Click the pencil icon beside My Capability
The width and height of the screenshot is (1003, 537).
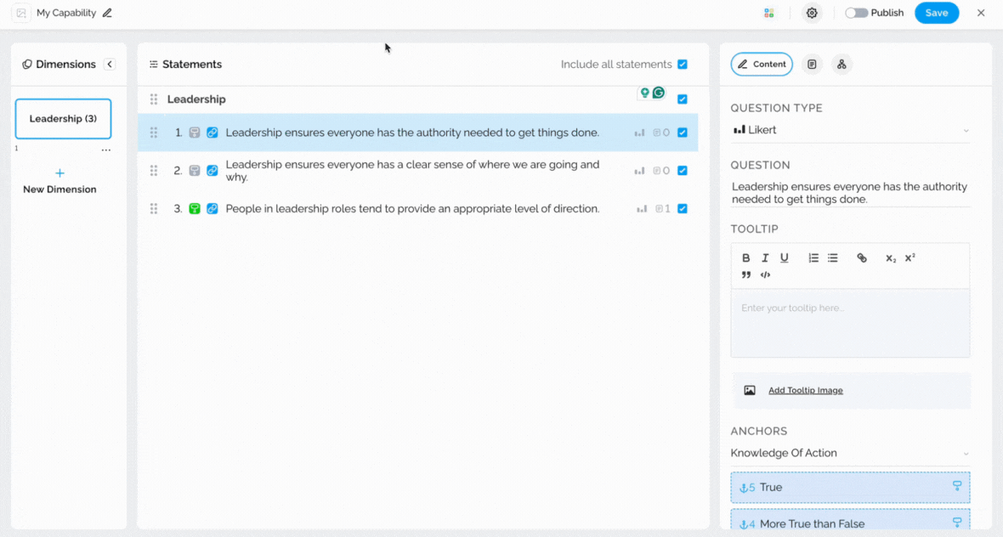[107, 13]
